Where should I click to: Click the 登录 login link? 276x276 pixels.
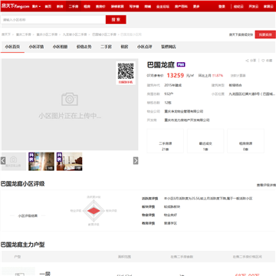222,6
